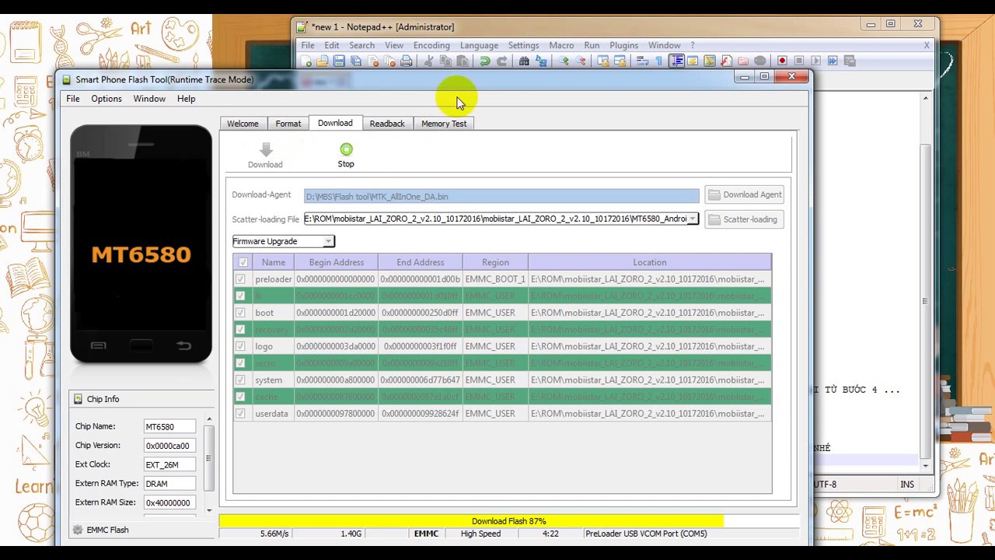Toggle the system partition checkbox
Screen dimensions: 995x560
[240, 380]
